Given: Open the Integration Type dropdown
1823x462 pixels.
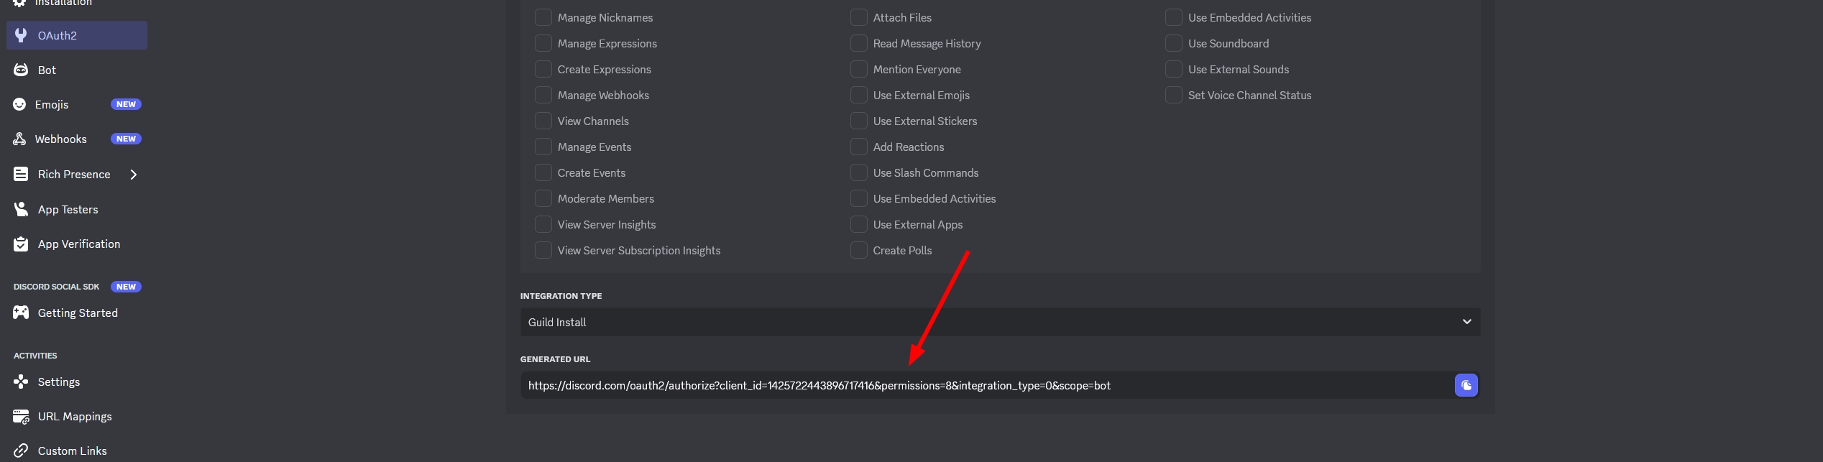Looking at the screenshot, I should tap(999, 322).
